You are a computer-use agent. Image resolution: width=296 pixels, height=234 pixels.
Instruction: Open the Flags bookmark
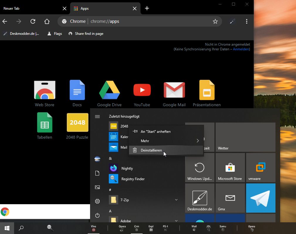click(55, 34)
